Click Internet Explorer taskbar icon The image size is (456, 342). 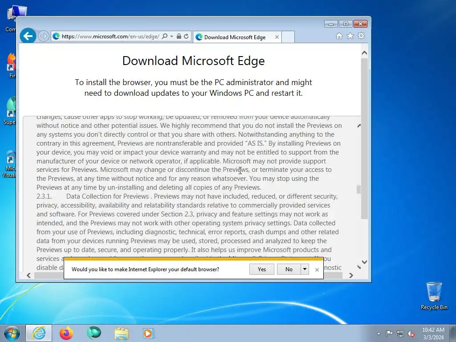(39, 333)
